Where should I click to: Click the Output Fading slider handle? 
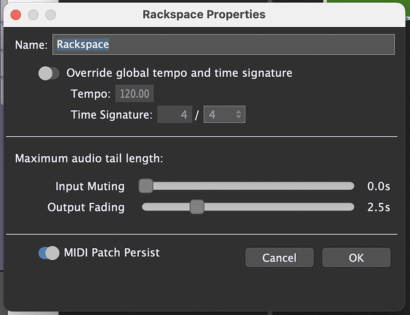(x=197, y=207)
